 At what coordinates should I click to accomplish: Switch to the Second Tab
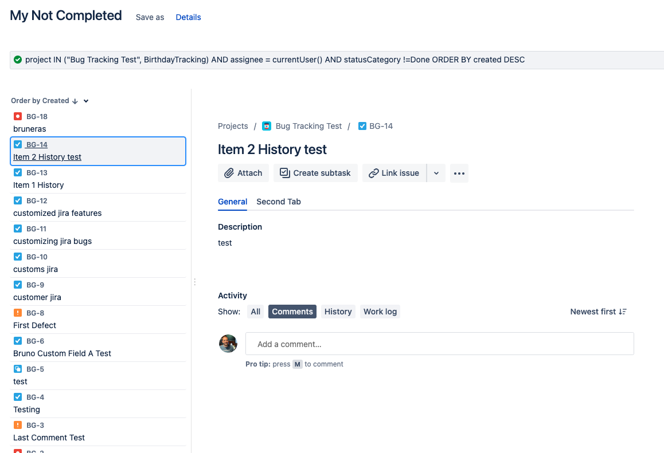(x=279, y=202)
